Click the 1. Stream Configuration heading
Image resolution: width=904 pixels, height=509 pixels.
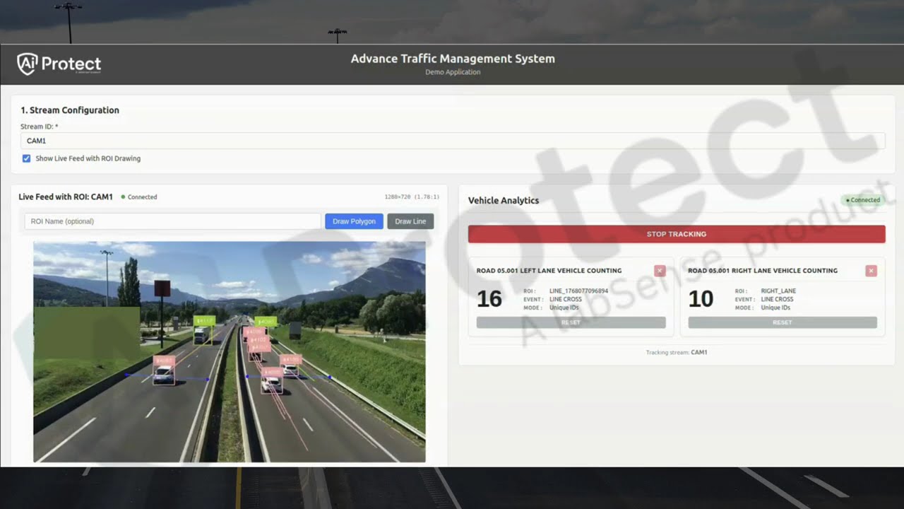tap(70, 110)
